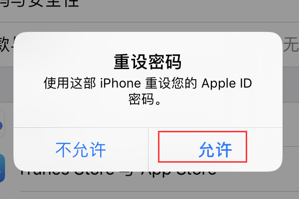The image size is (299, 199).
Task: Tap the App Store icon at left edge
Action: tap(2, 168)
